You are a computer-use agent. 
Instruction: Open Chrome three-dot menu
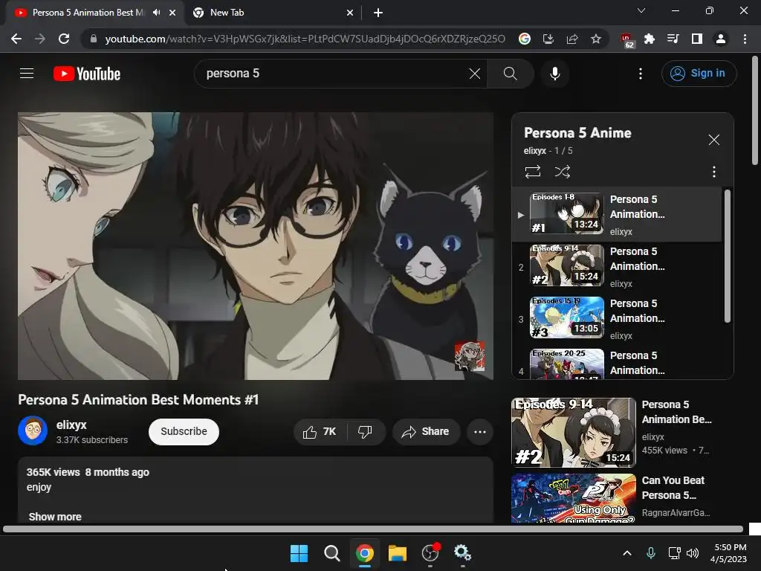coord(745,39)
